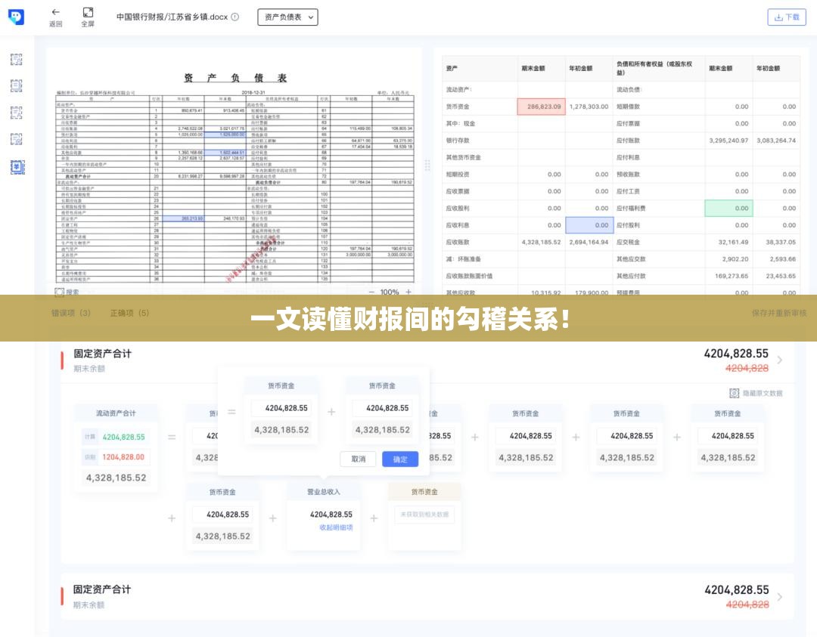The image size is (817, 637).
Task: Click the 3,295,240.97 应付账款 value
Action: click(x=728, y=141)
